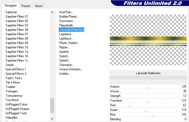Select Sapphire Filters 04 category
The height and width of the screenshot is (122, 189).
pos(17,30)
